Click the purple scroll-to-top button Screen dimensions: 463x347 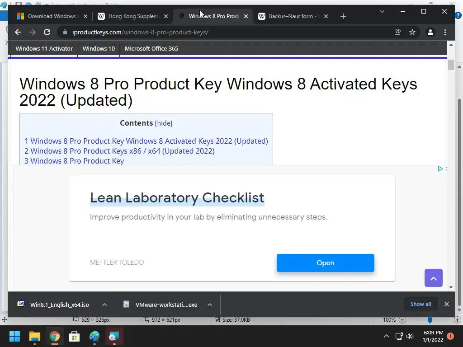(434, 278)
